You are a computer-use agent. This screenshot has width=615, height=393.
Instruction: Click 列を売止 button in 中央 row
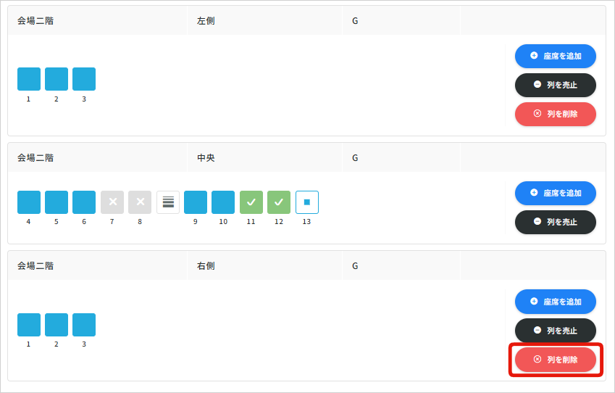pos(555,222)
